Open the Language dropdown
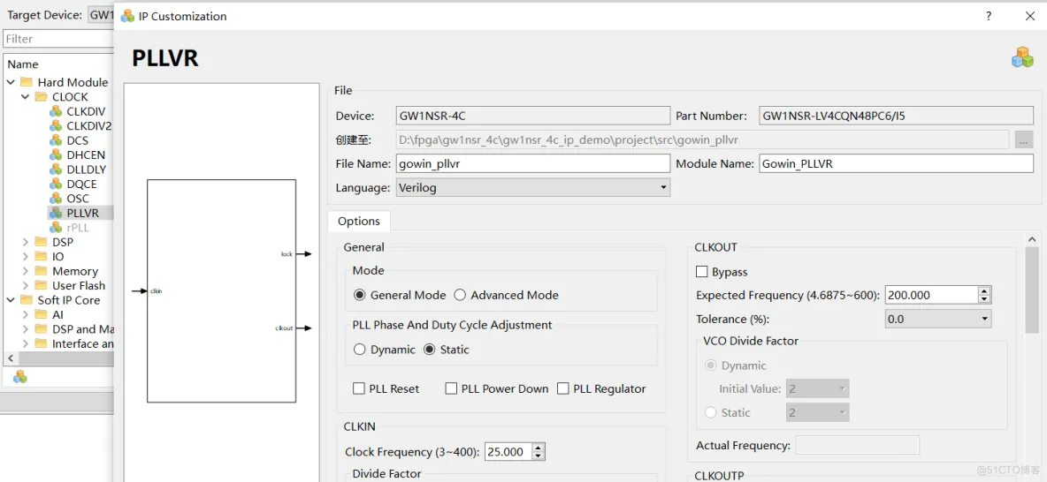The image size is (1047, 482). pos(533,188)
